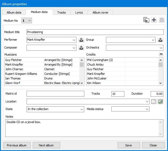Expand the Performer dropdown
Viewport: 168px width, 151px height.
point(74,40)
